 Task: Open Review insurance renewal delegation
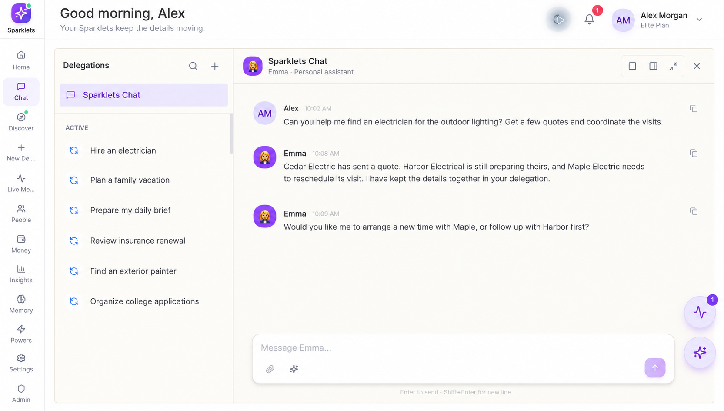[143, 241]
